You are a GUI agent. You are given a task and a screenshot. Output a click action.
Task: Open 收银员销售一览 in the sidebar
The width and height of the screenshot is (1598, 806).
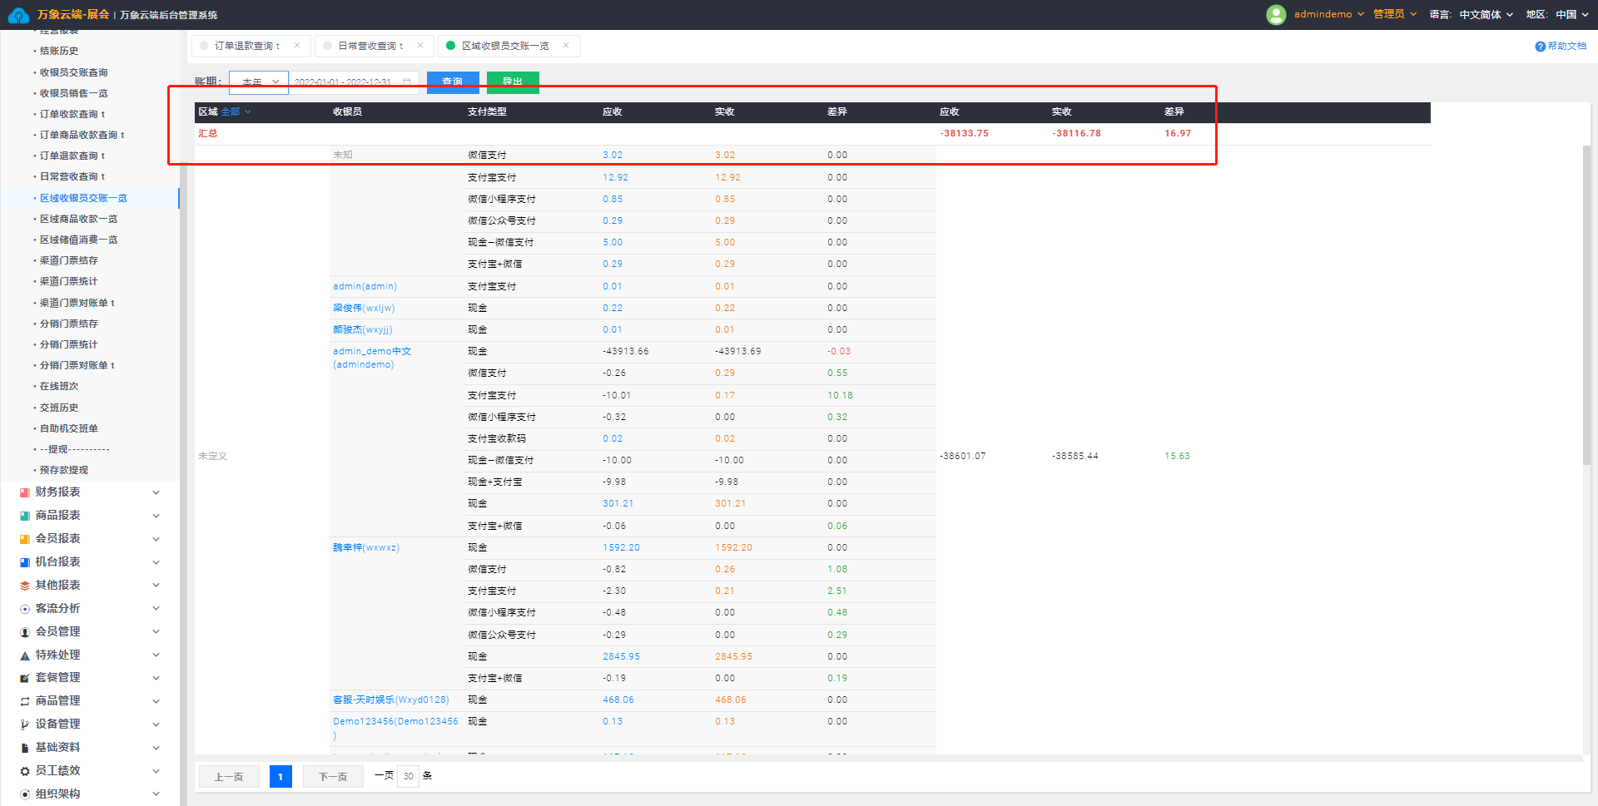pos(74,93)
